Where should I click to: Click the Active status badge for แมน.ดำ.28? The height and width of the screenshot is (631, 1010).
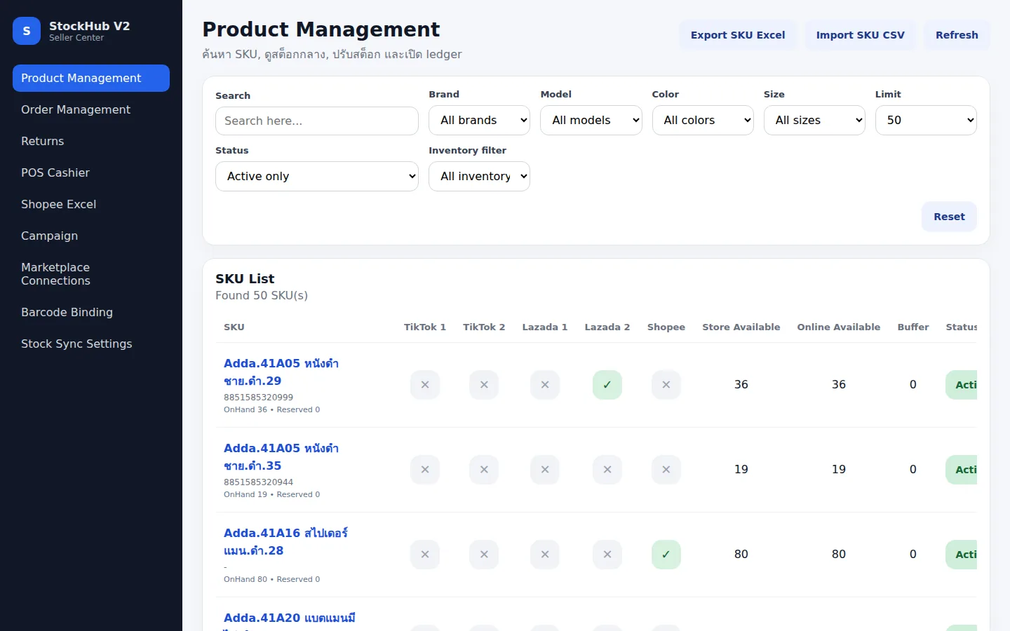[962, 555]
